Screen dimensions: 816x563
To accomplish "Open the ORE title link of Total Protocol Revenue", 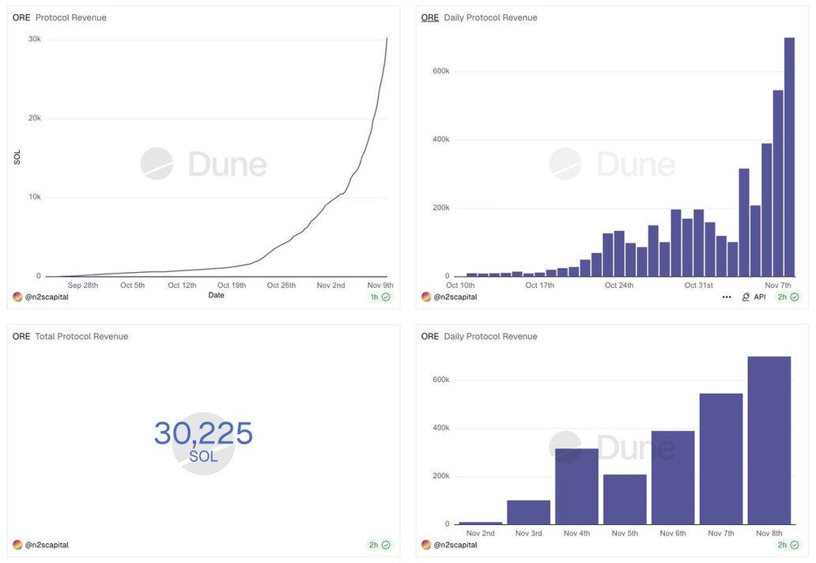I will [x=21, y=336].
